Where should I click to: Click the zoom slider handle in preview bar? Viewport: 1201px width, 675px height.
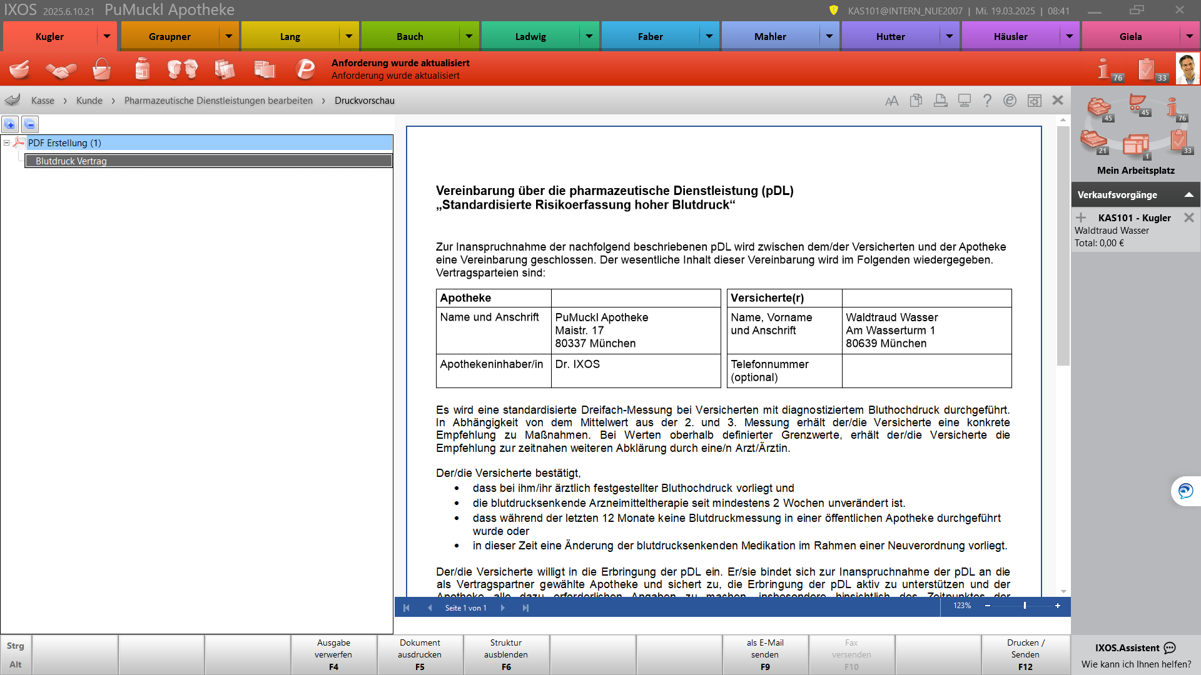(1025, 606)
